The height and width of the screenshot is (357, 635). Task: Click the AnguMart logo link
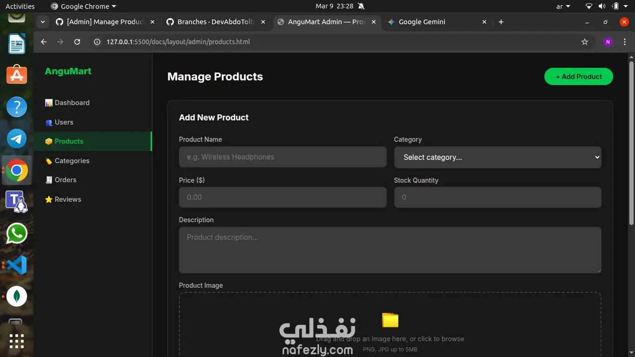(x=68, y=71)
